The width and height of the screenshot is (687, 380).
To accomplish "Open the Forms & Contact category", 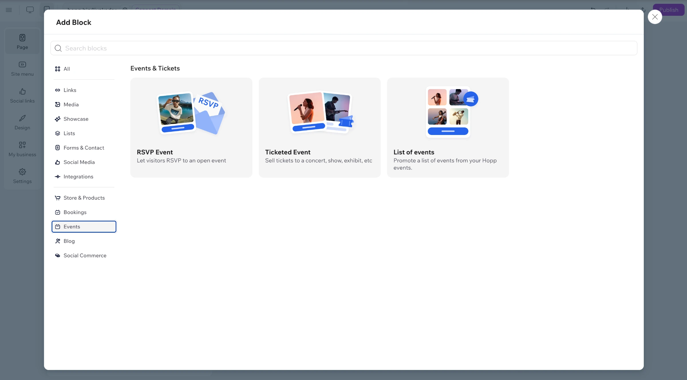I will pyautogui.click(x=84, y=148).
